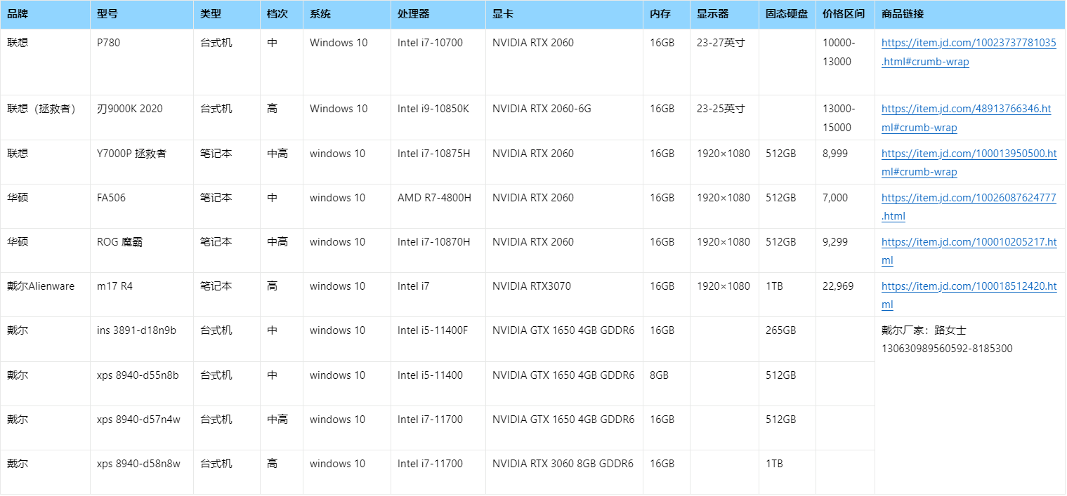
Task: Click the 显卡 column header
Action: (503, 14)
